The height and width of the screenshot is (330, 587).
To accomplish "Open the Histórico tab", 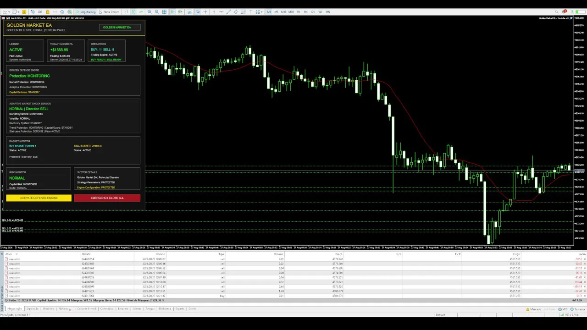I will 49,309.
